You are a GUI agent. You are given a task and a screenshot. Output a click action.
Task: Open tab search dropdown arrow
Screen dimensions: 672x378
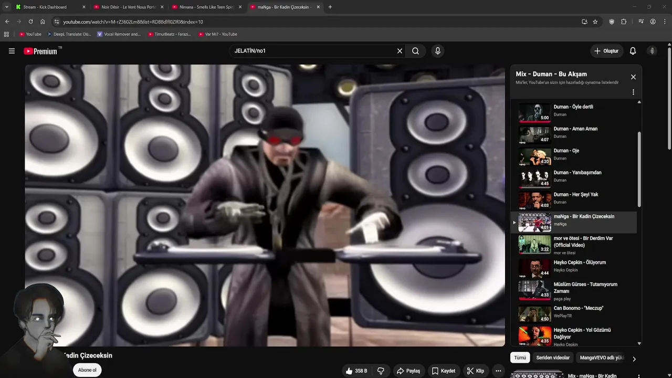[6, 7]
